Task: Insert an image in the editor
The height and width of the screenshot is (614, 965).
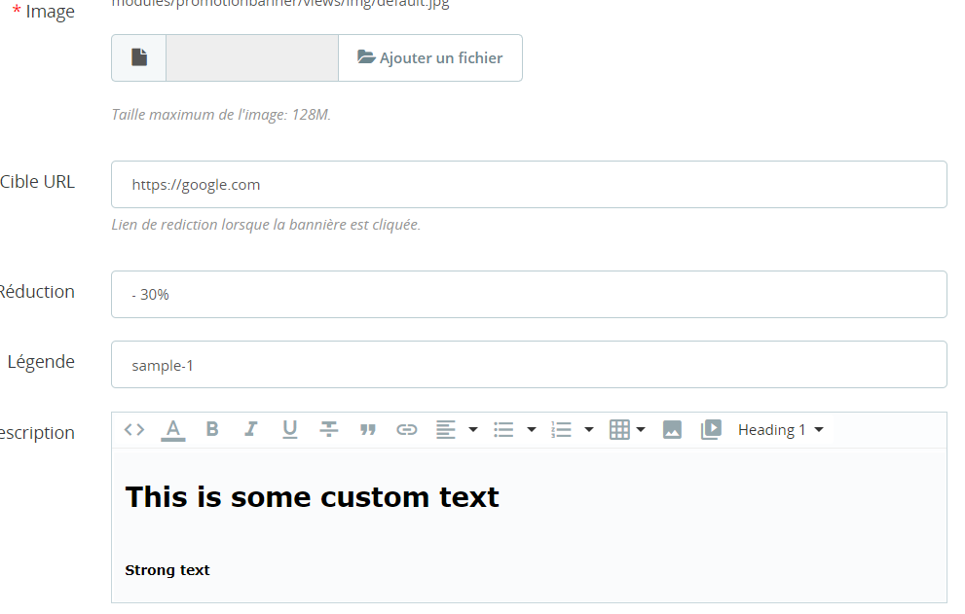Action: click(672, 429)
